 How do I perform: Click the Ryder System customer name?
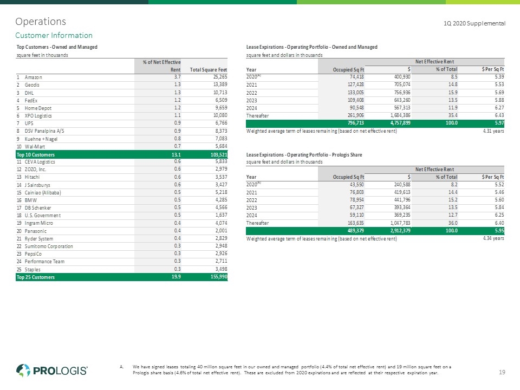(x=39, y=239)
